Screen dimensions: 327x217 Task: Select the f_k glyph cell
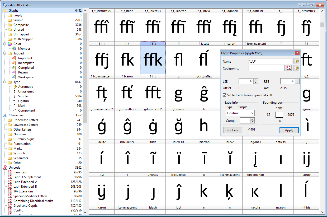tap(127, 58)
